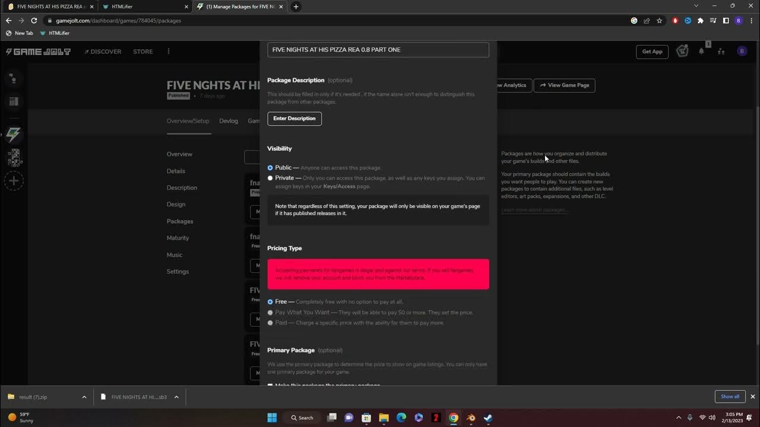This screenshot has width=760, height=427.
Task: Select the Game Jolt lightning community icon
Action: (14, 135)
